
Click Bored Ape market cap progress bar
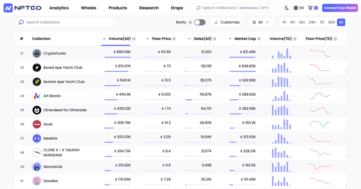243,71
